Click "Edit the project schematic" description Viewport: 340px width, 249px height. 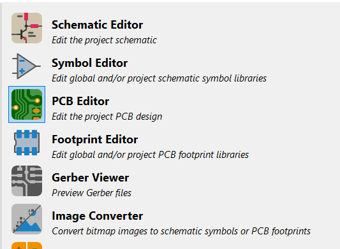105,40
